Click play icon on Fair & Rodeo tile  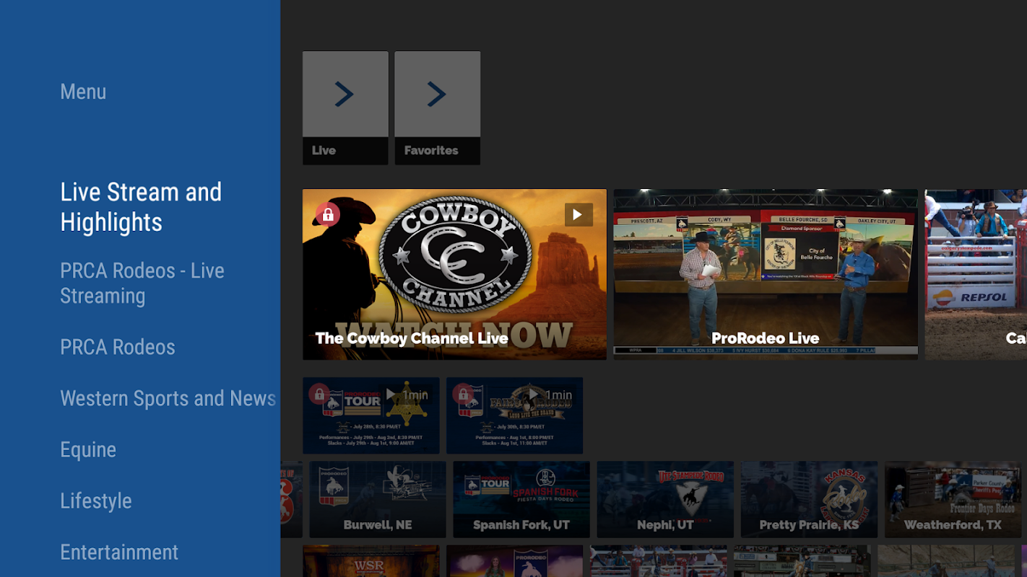pos(534,395)
